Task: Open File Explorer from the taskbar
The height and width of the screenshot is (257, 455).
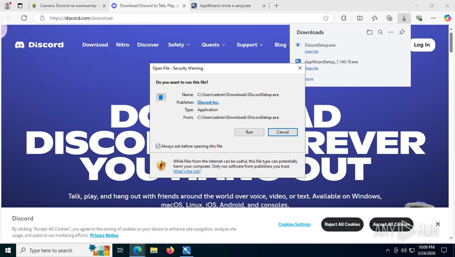Action: coord(154,250)
